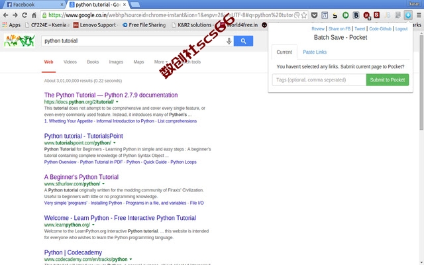The height and width of the screenshot is (265, 424).
Task: Click the red P badge extension
Action: 366,15
